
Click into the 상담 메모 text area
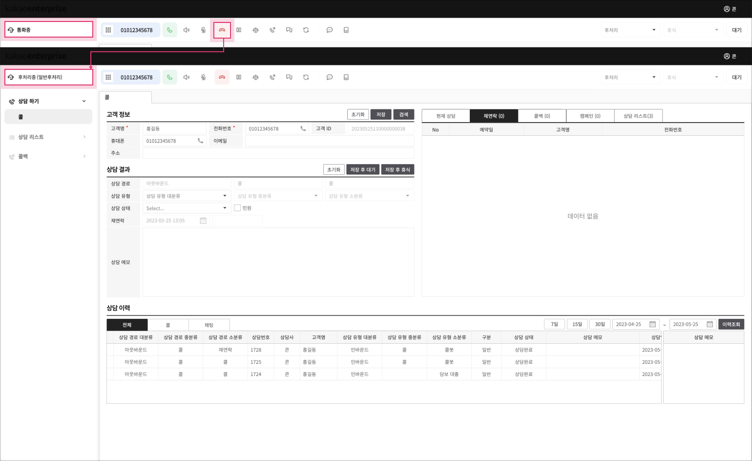coord(278,262)
